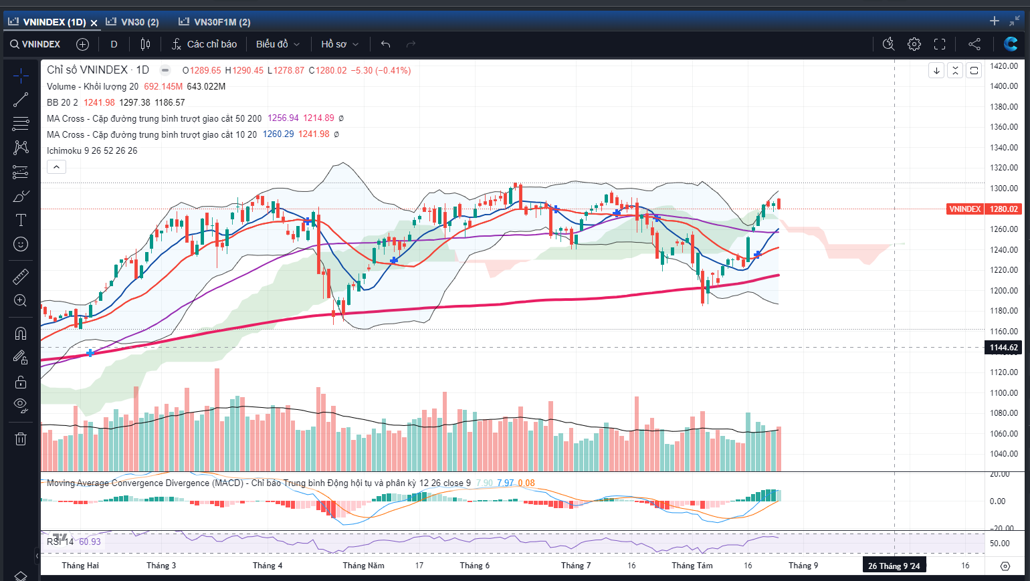Open the D time interval selector
The height and width of the screenshot is (581, 1030).
pyautogui.click(x=114, y=44)
